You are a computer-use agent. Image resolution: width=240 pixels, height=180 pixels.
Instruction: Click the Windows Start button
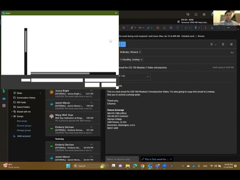68,166
